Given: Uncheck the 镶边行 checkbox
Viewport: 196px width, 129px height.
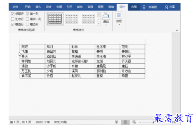Looking at the screenshot, I should tap(13, 24).
